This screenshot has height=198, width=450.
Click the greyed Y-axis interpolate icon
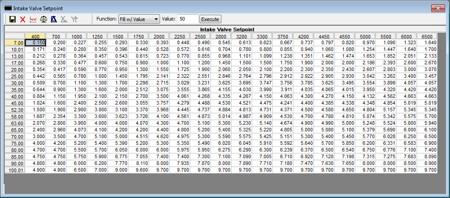(x=74, y=20)
